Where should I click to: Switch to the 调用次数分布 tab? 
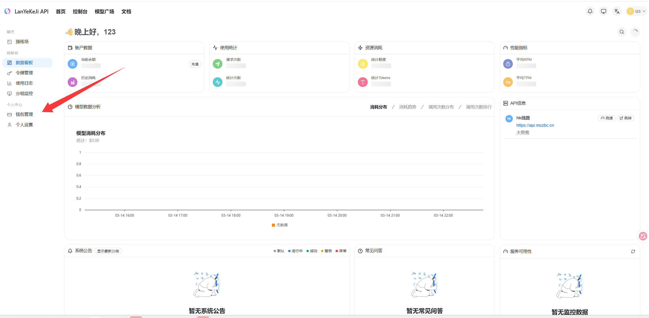click(x=441, y=107)
